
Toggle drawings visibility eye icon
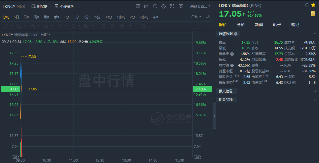[x=122, y=26]
